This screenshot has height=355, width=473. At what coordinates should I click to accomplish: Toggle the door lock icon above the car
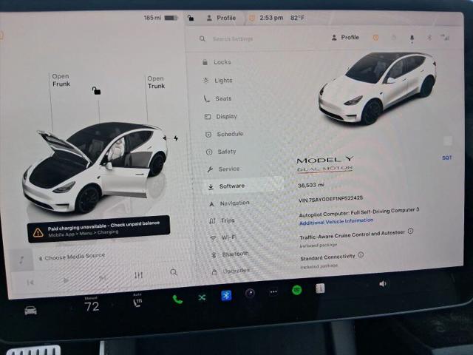[x=96, y=90]
